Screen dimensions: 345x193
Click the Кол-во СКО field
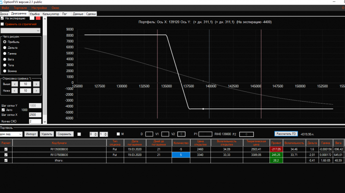point(35,121)
